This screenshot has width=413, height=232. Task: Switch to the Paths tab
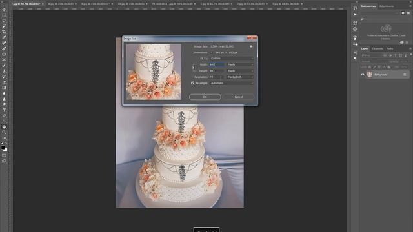tap(390, 49)
